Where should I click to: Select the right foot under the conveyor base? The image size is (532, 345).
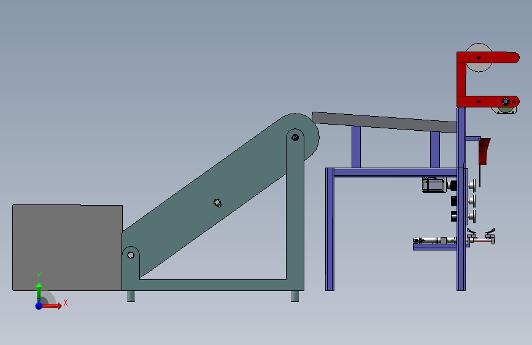295,296
